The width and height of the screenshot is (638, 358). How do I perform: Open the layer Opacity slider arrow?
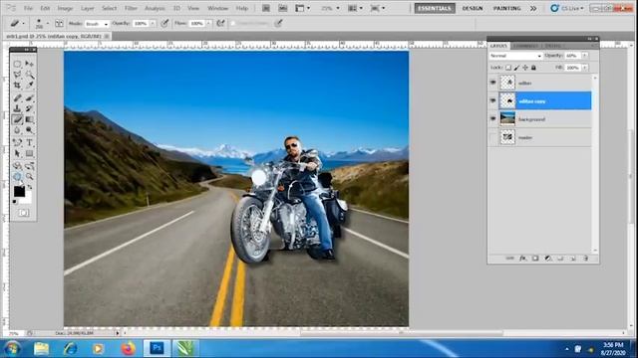tap(585, 56)
